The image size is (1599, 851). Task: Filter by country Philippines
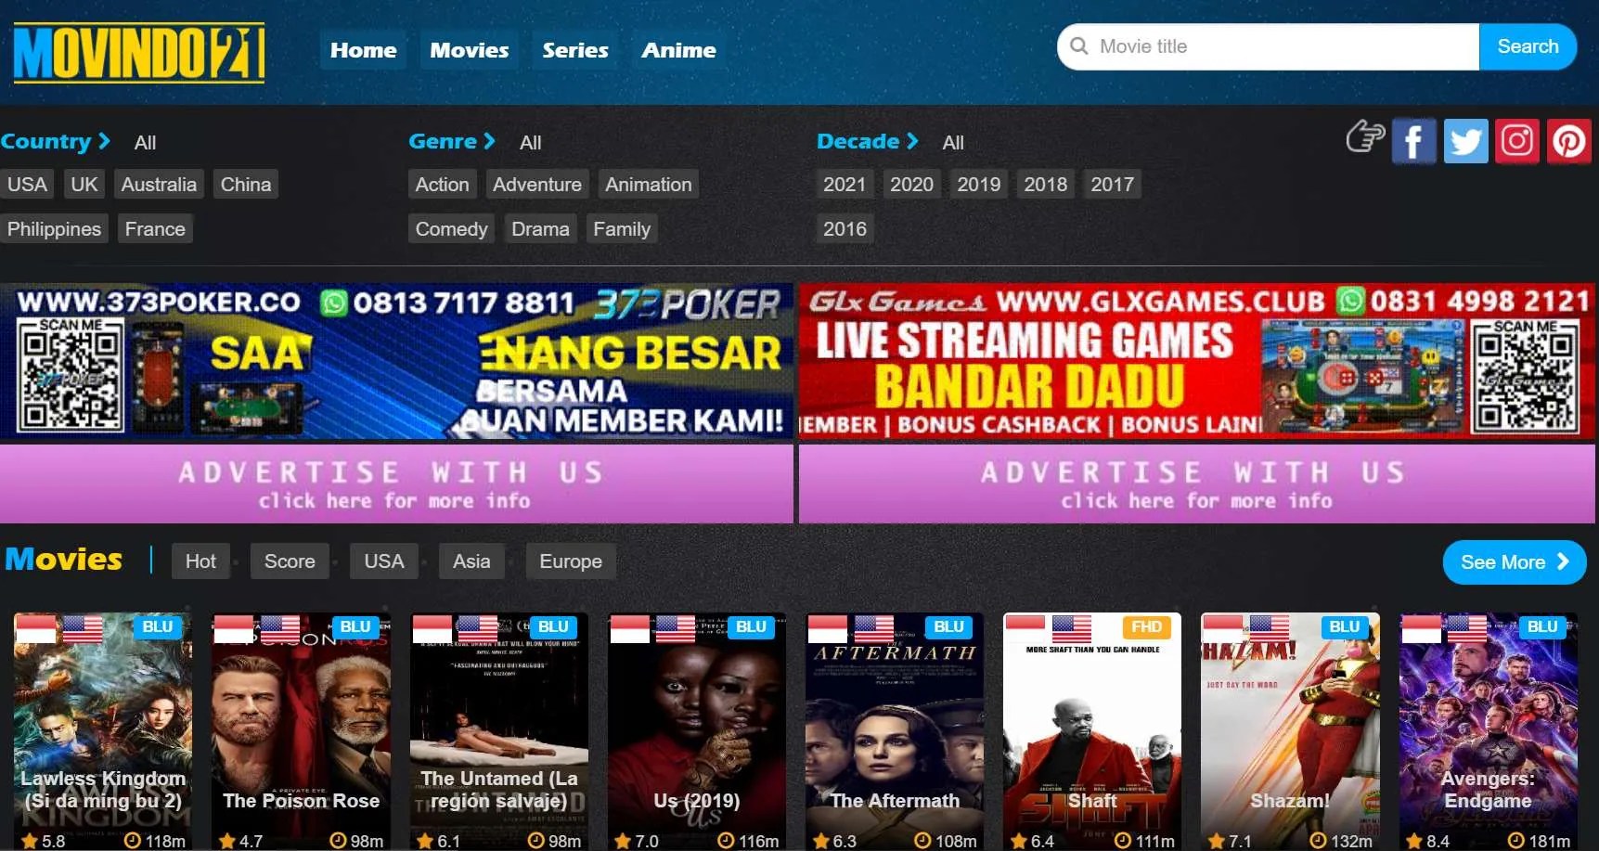(x=54, y=229)
